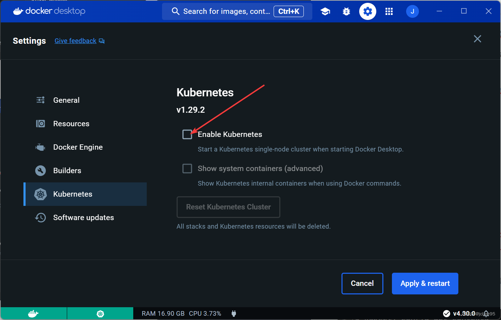Select the Docker Engine settings section
The height and width of the screenshot is (320, 501).
click(78, 147)
